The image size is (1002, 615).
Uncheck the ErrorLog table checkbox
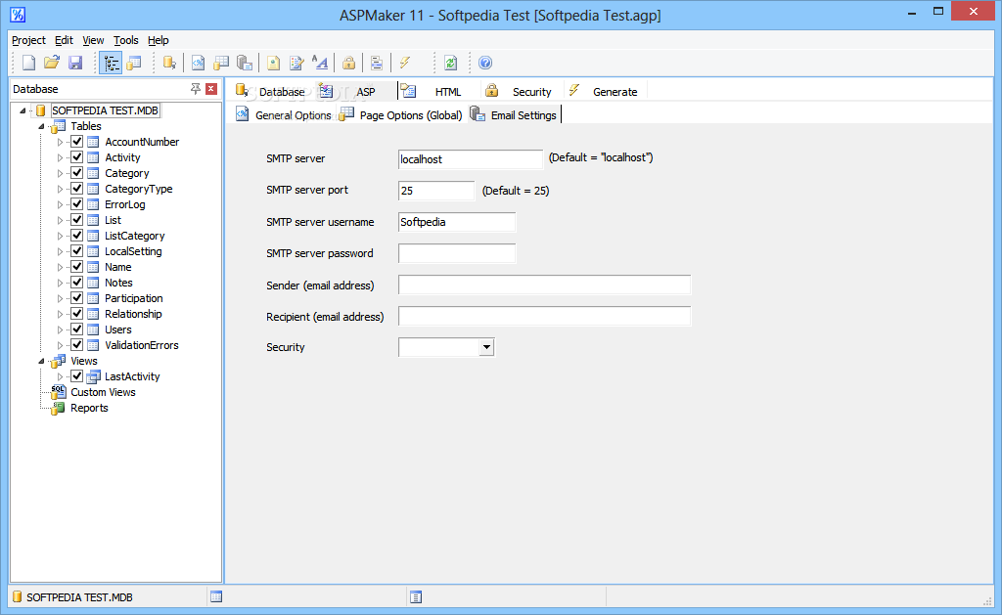(x=76, y=203)
